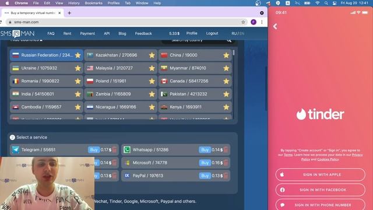Open Chrome Bookmarks menu
The image size is (373, 210).
(x=93, y=3)
